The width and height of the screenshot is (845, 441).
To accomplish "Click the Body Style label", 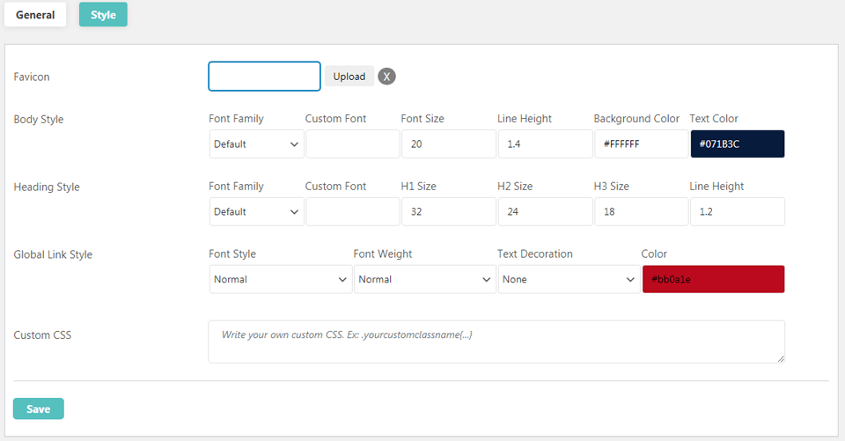I will (x=38, y=119).
